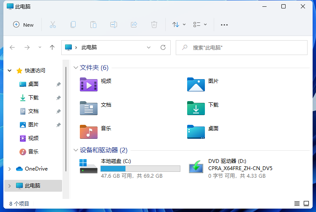Switch to details view in status bar
316x212 pixels.
pyautogui.click(x=297, y=204)
